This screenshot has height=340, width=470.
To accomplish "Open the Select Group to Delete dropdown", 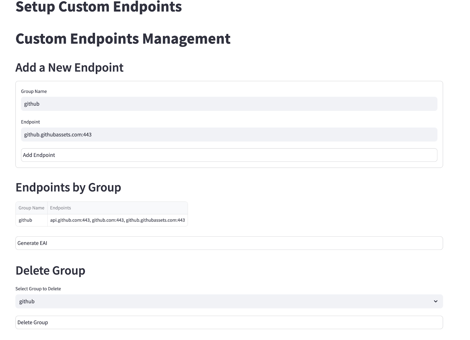I will (x=229, y=301).
